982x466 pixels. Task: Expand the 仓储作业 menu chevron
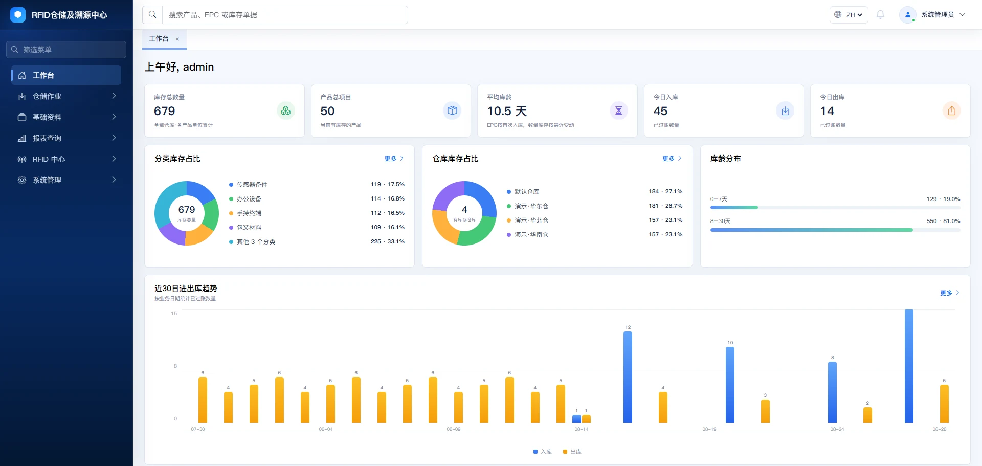(114, 96)
